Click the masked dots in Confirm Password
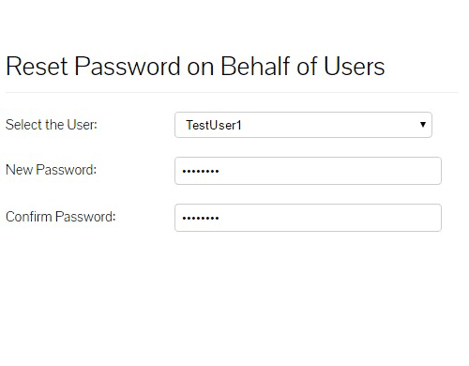Image resolution: width=469 pixels, height=366 pixels. [201, 218]
